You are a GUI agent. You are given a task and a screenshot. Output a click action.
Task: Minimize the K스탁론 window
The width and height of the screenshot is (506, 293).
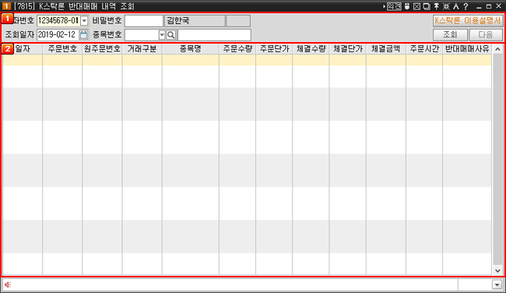pos(479,6)
